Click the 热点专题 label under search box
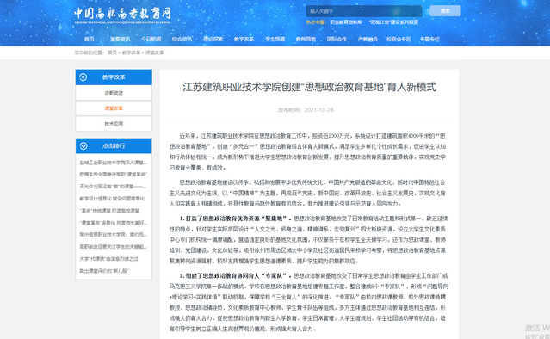Screen dimensions: 550x339 point(316,22)
